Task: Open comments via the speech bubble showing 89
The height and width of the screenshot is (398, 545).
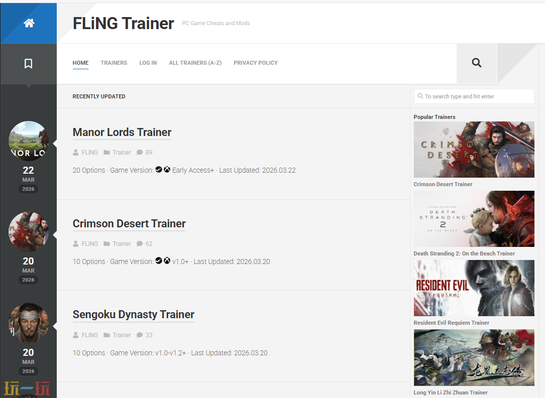Action: click(x=140, y=152)
